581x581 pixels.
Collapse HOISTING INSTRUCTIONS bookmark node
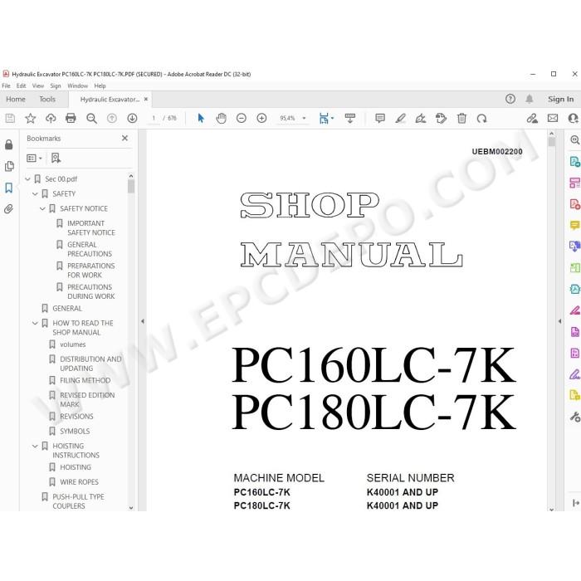[x=35, y=447]
